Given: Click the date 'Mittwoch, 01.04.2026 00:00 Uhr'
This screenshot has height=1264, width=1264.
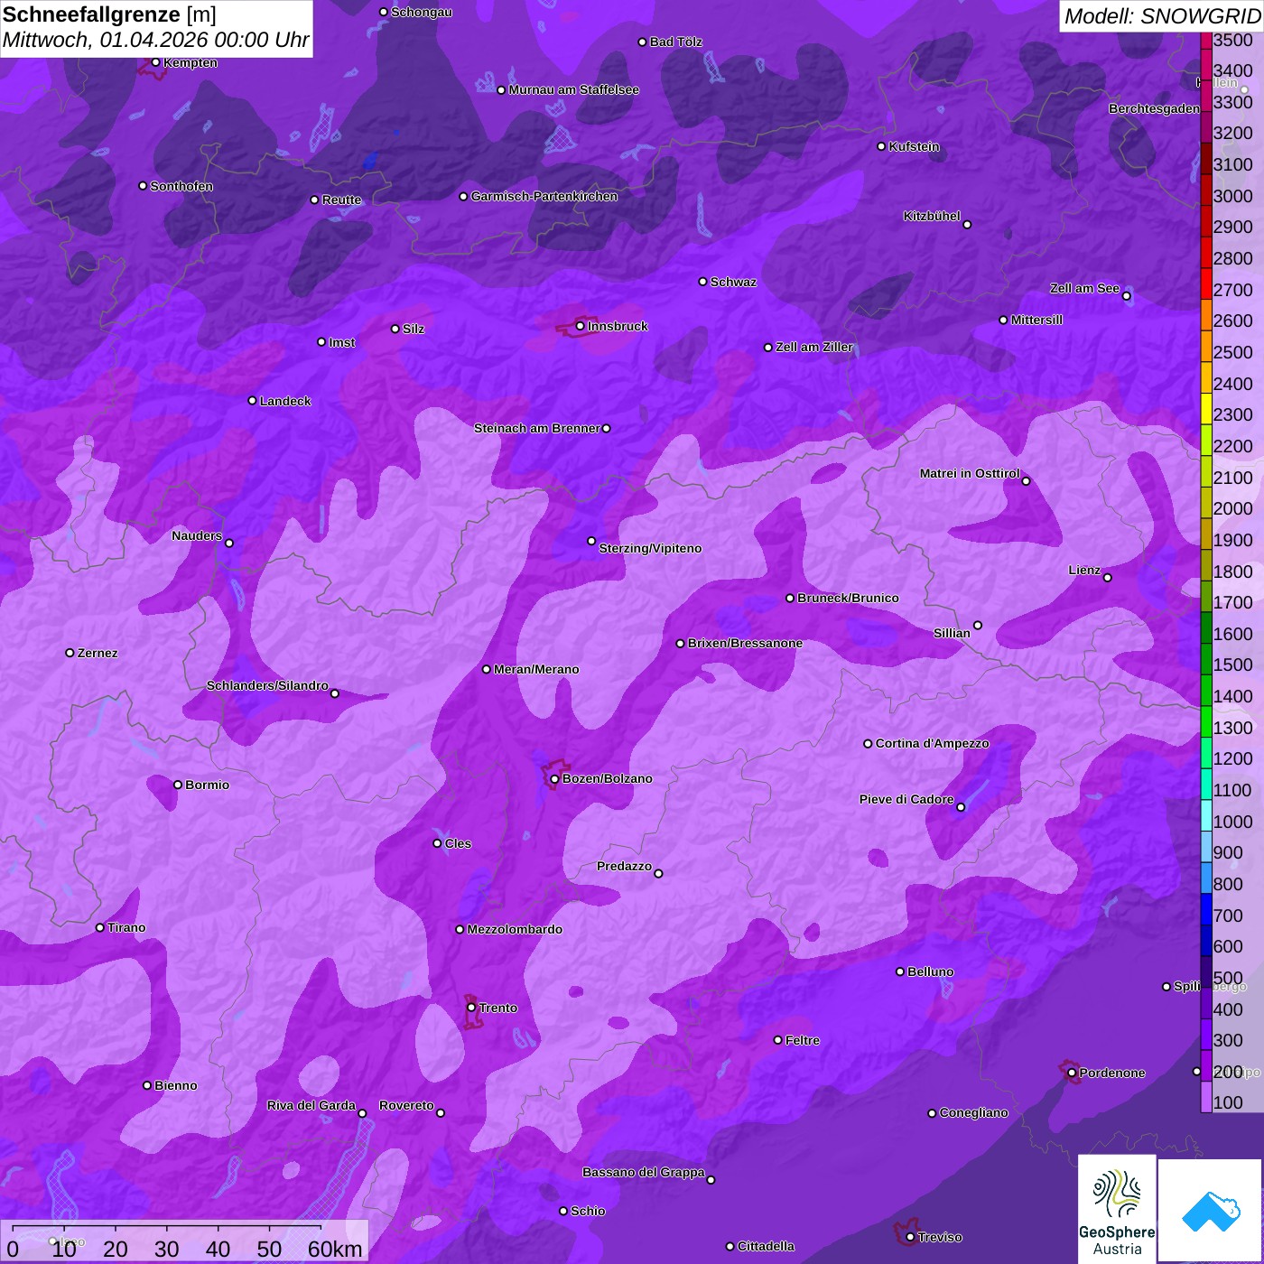Looking at the screenshot, I should click(155, 41).
